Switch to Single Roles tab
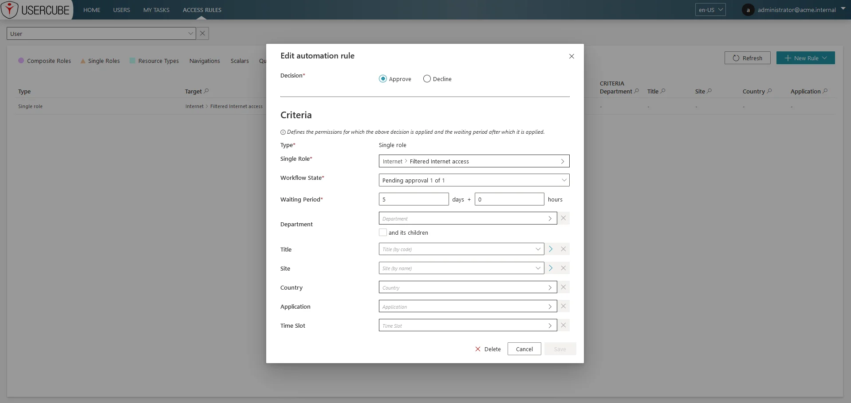Image resolution: width=851 pixels, height=403 pixels. [100, 61]
